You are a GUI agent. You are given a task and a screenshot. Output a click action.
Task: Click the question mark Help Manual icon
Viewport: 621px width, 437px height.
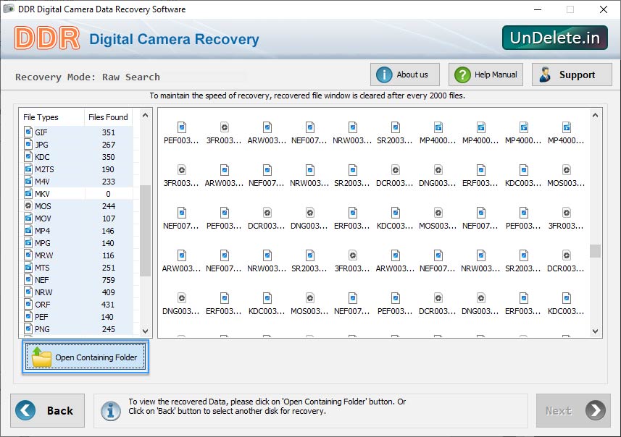click(462, 75)
